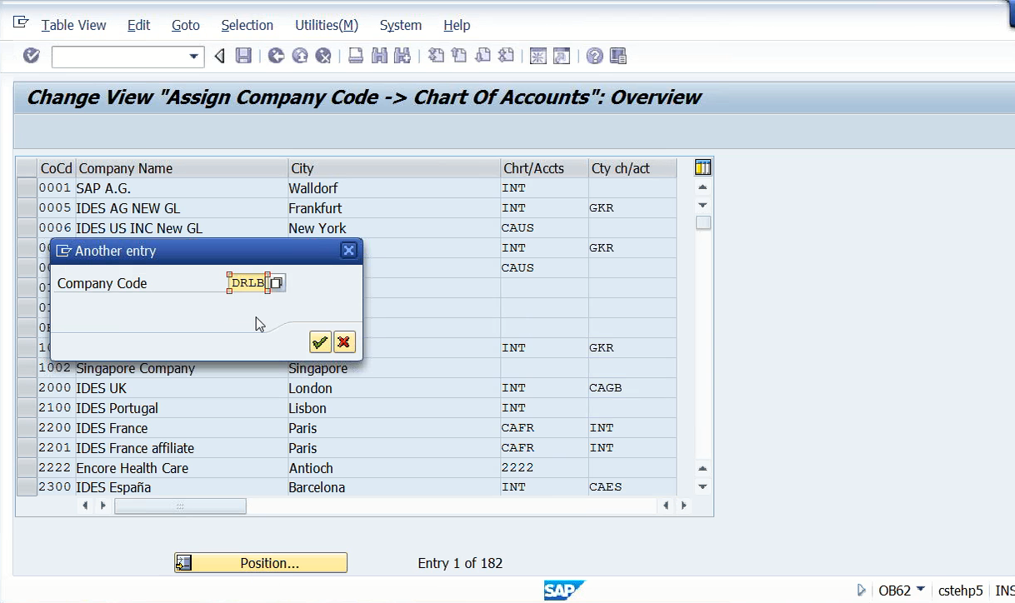Image resolution: width=1015 pixels, height=603 pixels.
Task: Click the up arrow near the scrollbar bottom
Action: click(x=702, y=469)
